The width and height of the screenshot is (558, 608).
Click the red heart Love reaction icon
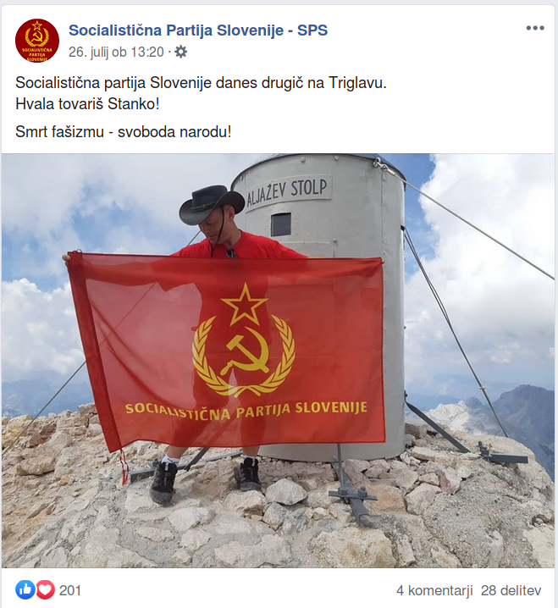click(x=46, y=590)
